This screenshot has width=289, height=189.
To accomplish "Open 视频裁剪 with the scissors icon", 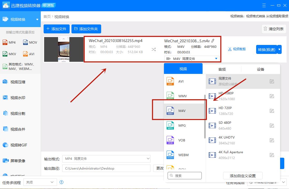I will pyautogui.click(x=237, y=49).
